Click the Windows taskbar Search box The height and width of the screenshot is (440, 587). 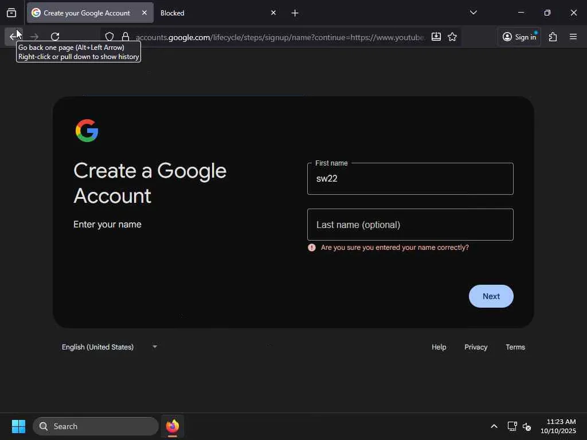(x=96, y=426)
